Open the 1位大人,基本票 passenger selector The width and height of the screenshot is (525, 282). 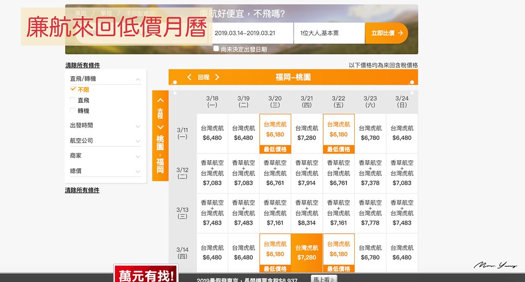pos(329,33)
